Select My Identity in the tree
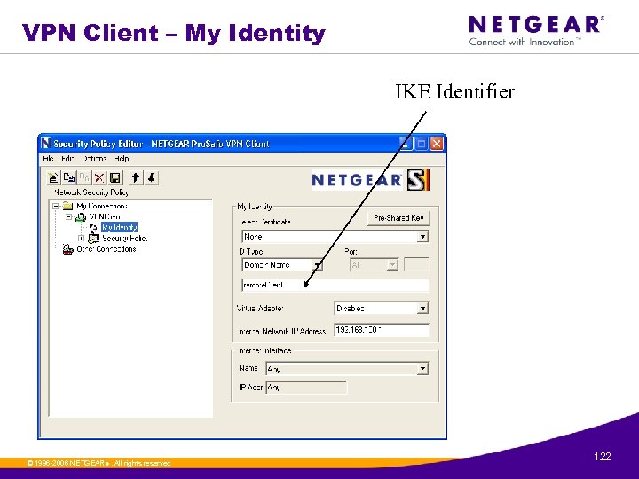This screenshot has height=479, width=639. [120, 227]
